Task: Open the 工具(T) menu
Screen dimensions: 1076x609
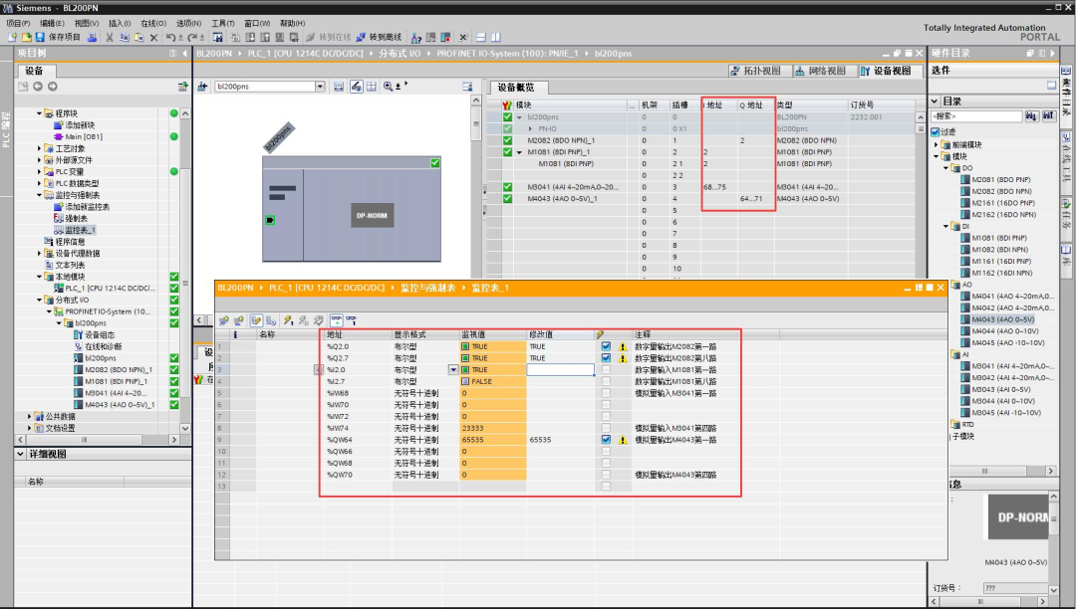Action: [x=223, y=23]
